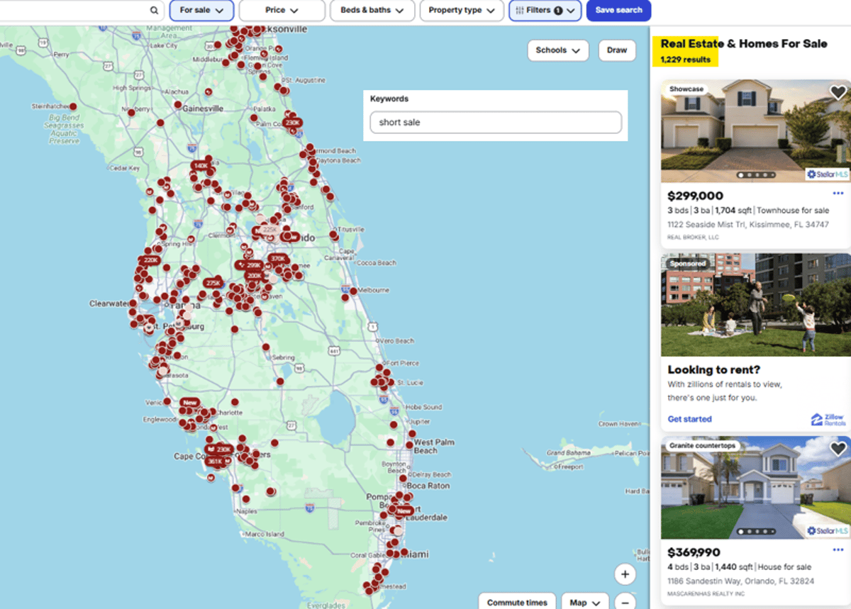Click the Looking to rent? heading
The height and width of the screenshot is (609, 851).
click(x=714, y=370)
